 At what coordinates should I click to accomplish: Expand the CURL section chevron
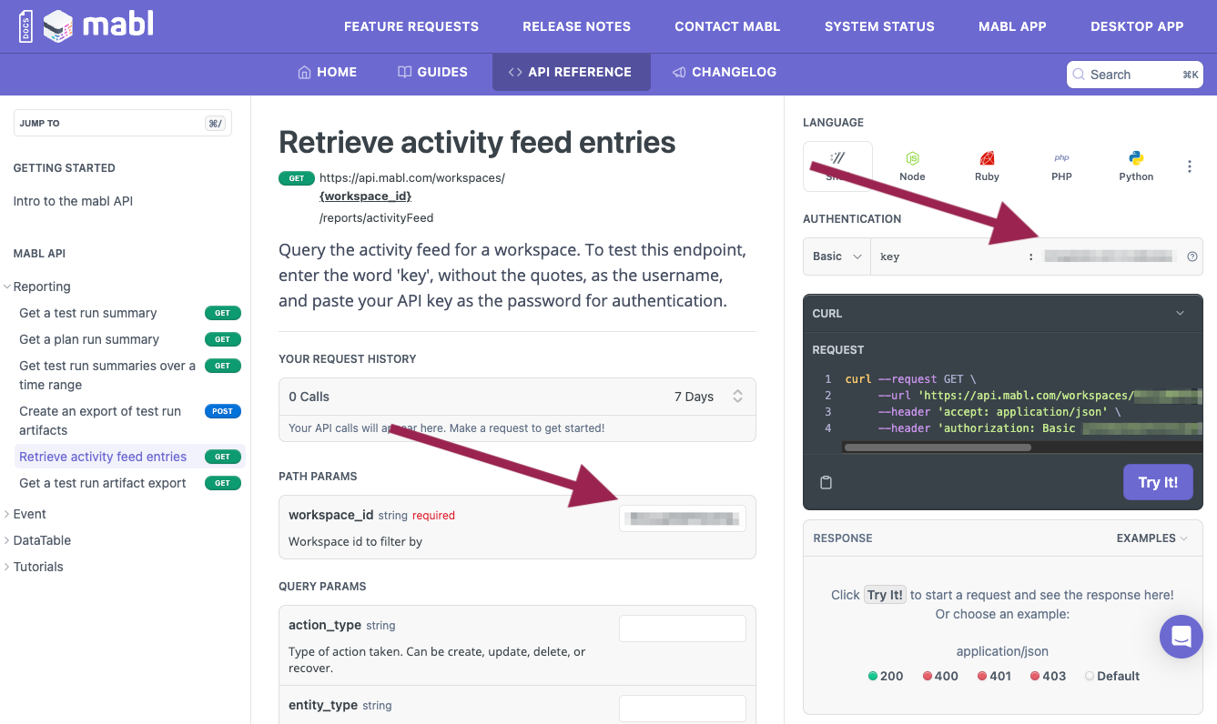(1180, 313)
